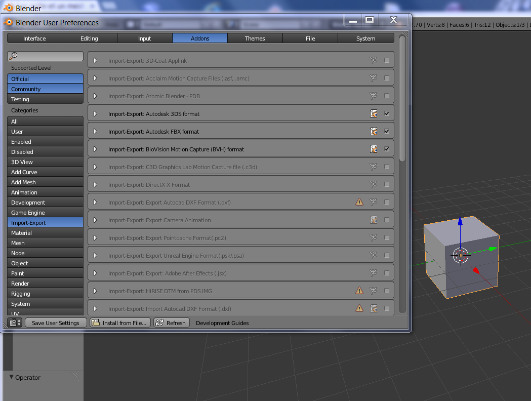This screenshot has width=531, height=401.
Task: Click the official icon on Export Camera Animation row
Action: tap(374, 220)
